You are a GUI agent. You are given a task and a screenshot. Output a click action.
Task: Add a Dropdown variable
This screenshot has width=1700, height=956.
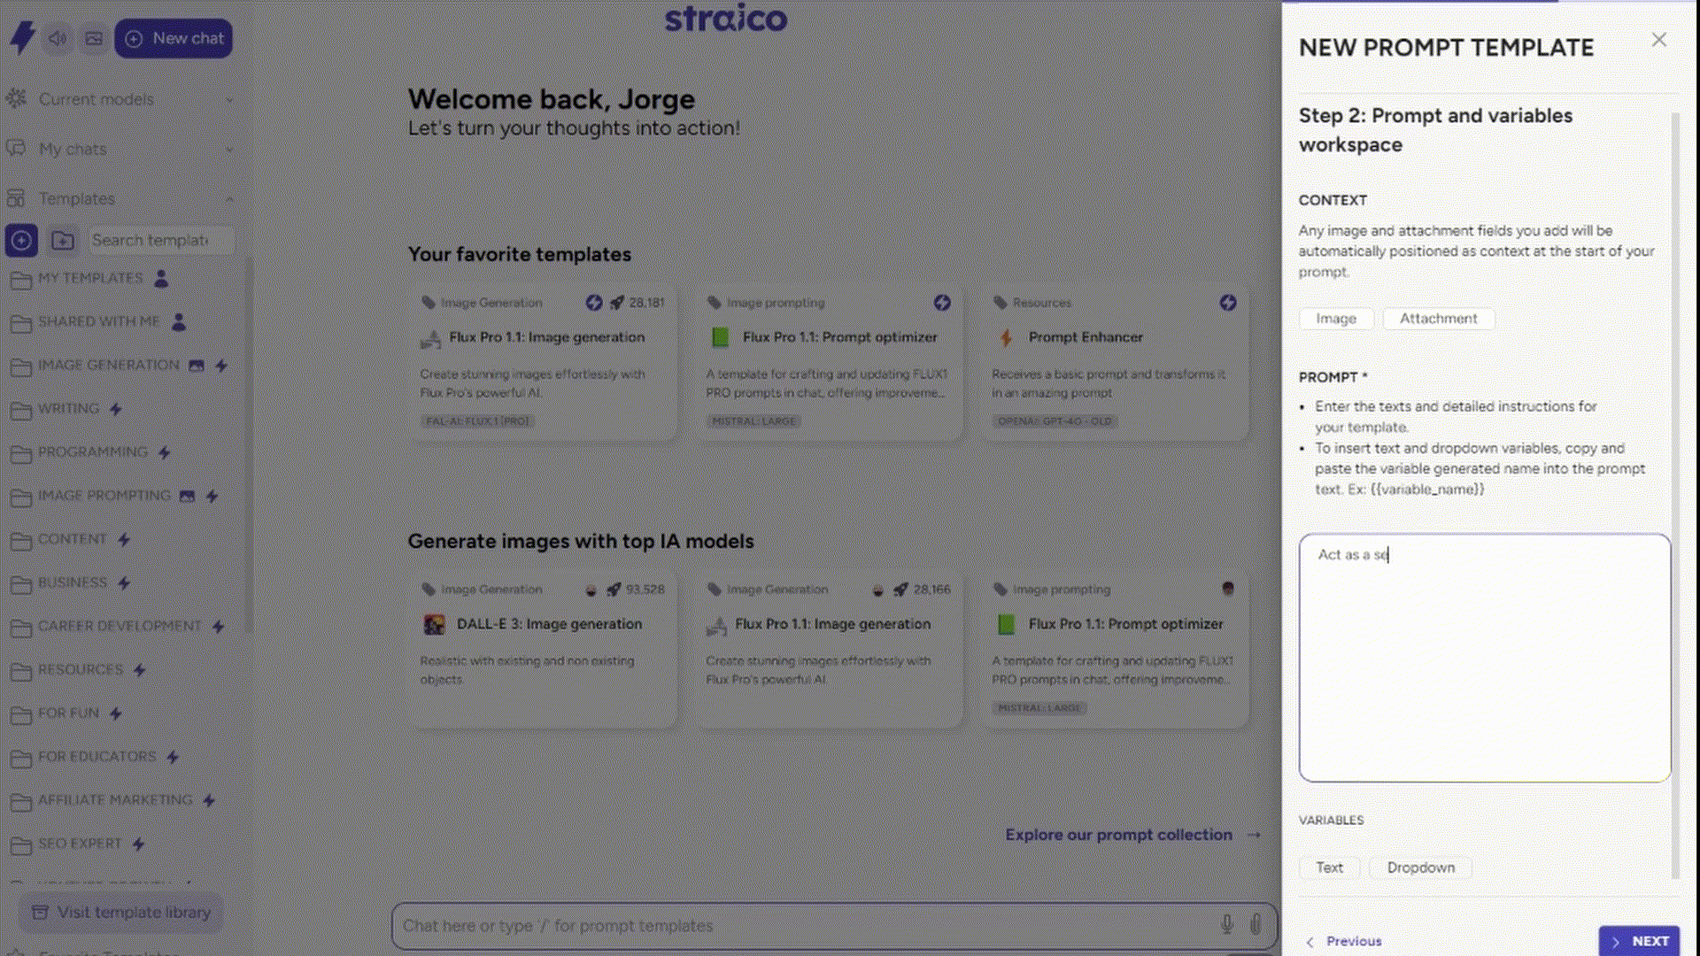(1420, 867)
